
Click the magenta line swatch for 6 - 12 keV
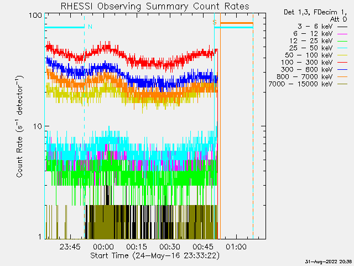pos(342,34)
